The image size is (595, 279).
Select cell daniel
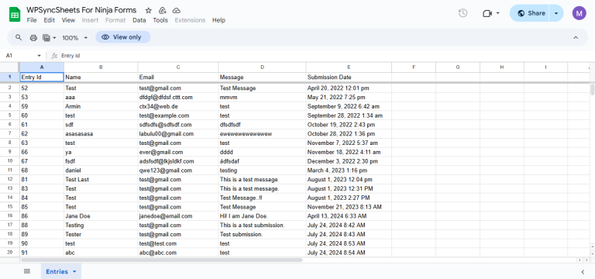(x=101, y=170)
